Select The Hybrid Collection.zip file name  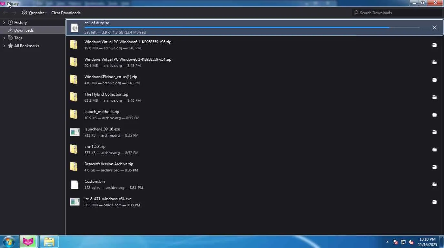pos(106,94)
